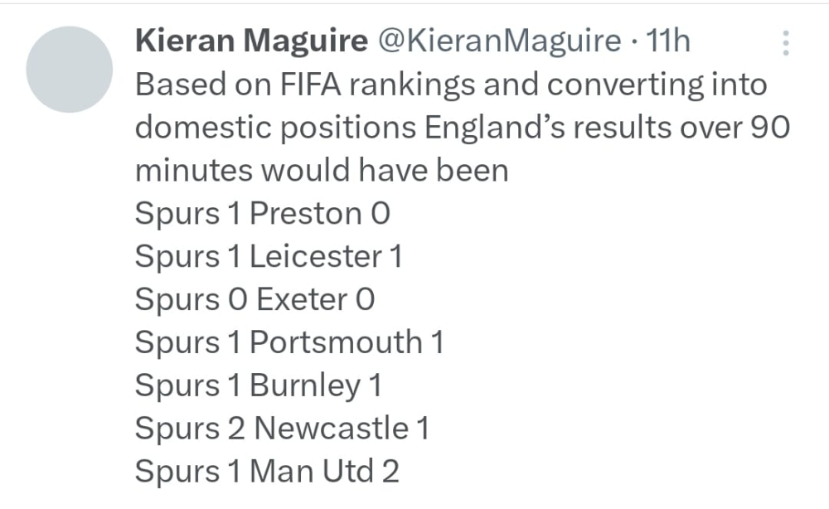Click the word 'converting' in the tweet
829x509 pixels.
point(628,85)
